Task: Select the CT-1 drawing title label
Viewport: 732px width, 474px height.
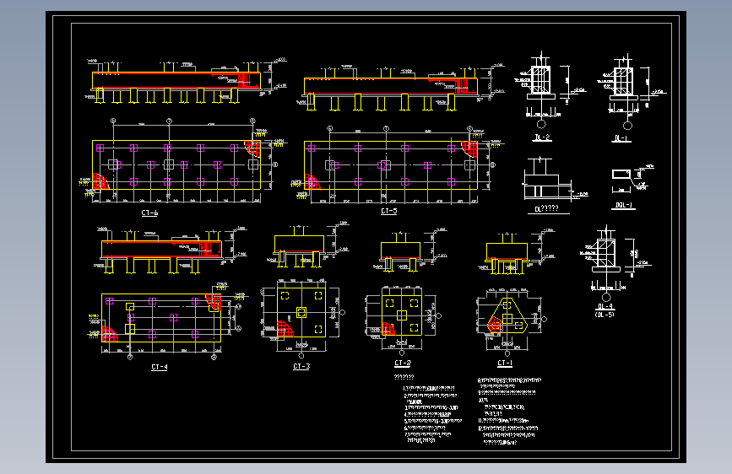Action: (x=505, y=363)
